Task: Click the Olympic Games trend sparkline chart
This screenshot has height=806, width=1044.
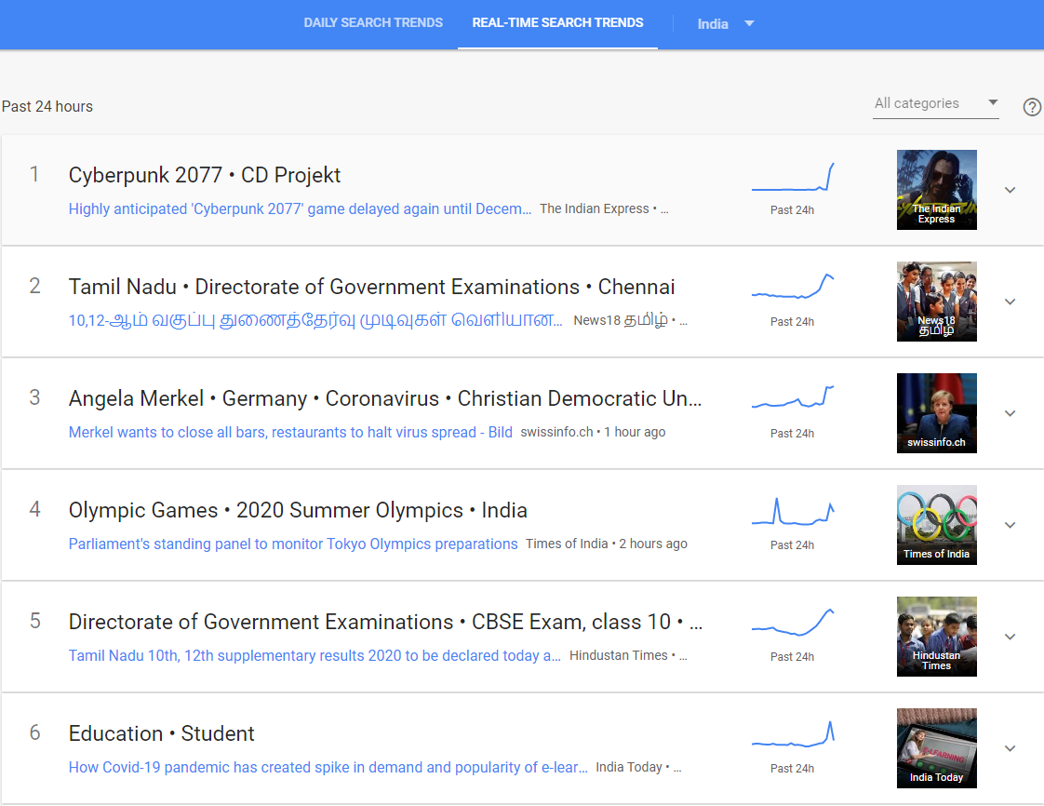Action: [793, 512]
